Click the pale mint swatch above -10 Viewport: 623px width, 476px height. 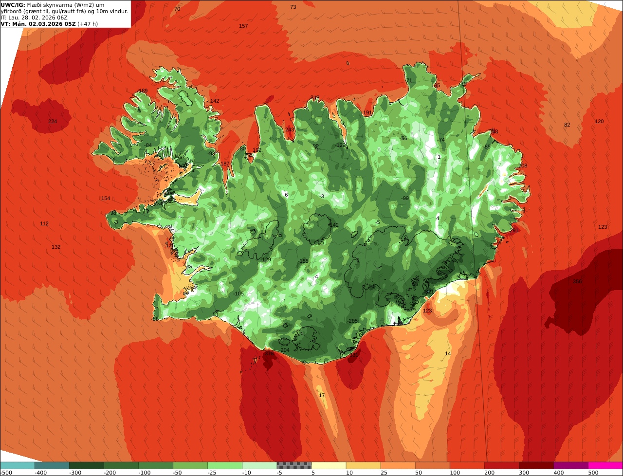point(259,465)
